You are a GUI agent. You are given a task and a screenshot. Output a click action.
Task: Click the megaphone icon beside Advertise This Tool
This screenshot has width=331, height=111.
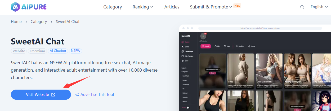pyautogui.click(x=77, y=95)
